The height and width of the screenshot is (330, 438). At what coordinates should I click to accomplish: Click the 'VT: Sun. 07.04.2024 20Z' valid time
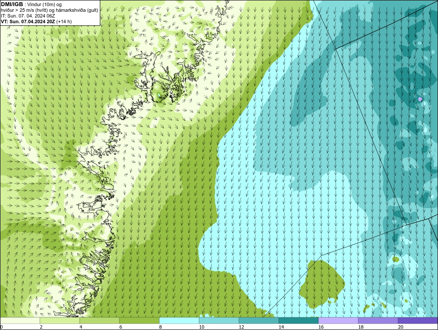(28, 21)
